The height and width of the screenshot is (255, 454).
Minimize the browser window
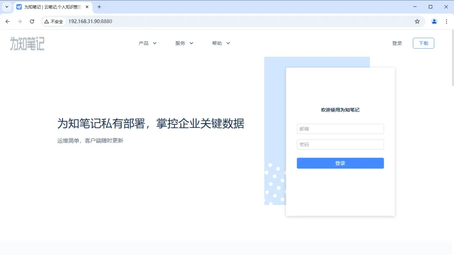point(415,7)
